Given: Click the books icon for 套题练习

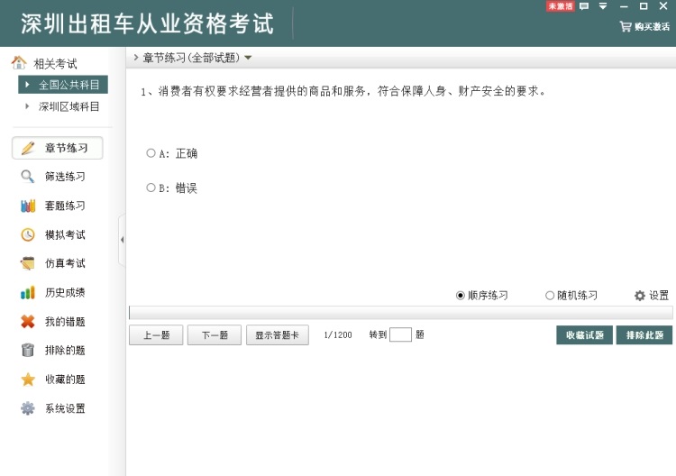Looking at the screenshot, I should pyautogui.click(x=28, y=206).
